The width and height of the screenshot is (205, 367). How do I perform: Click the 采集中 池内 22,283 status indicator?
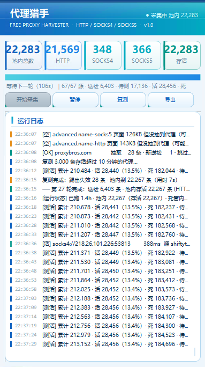click(x=172, y=15)
